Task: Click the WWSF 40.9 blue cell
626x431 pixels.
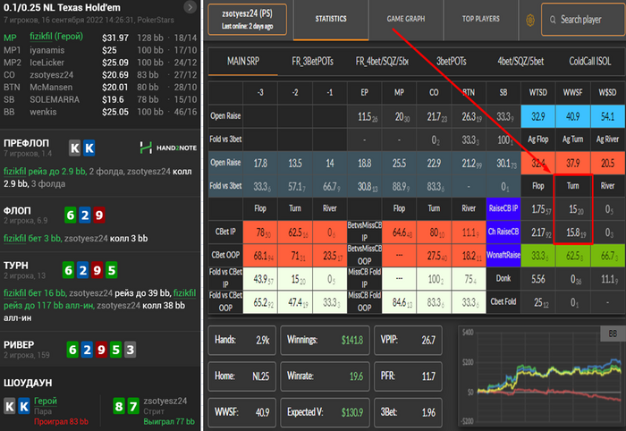Action: coord(572,116)
